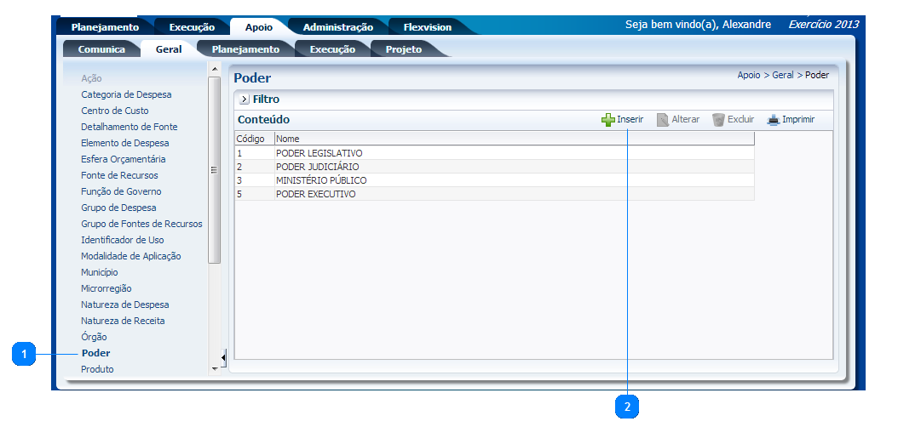898x427 pixels.
Task: Click the Geral breadcrumb link
Action: tap(782, 75)
